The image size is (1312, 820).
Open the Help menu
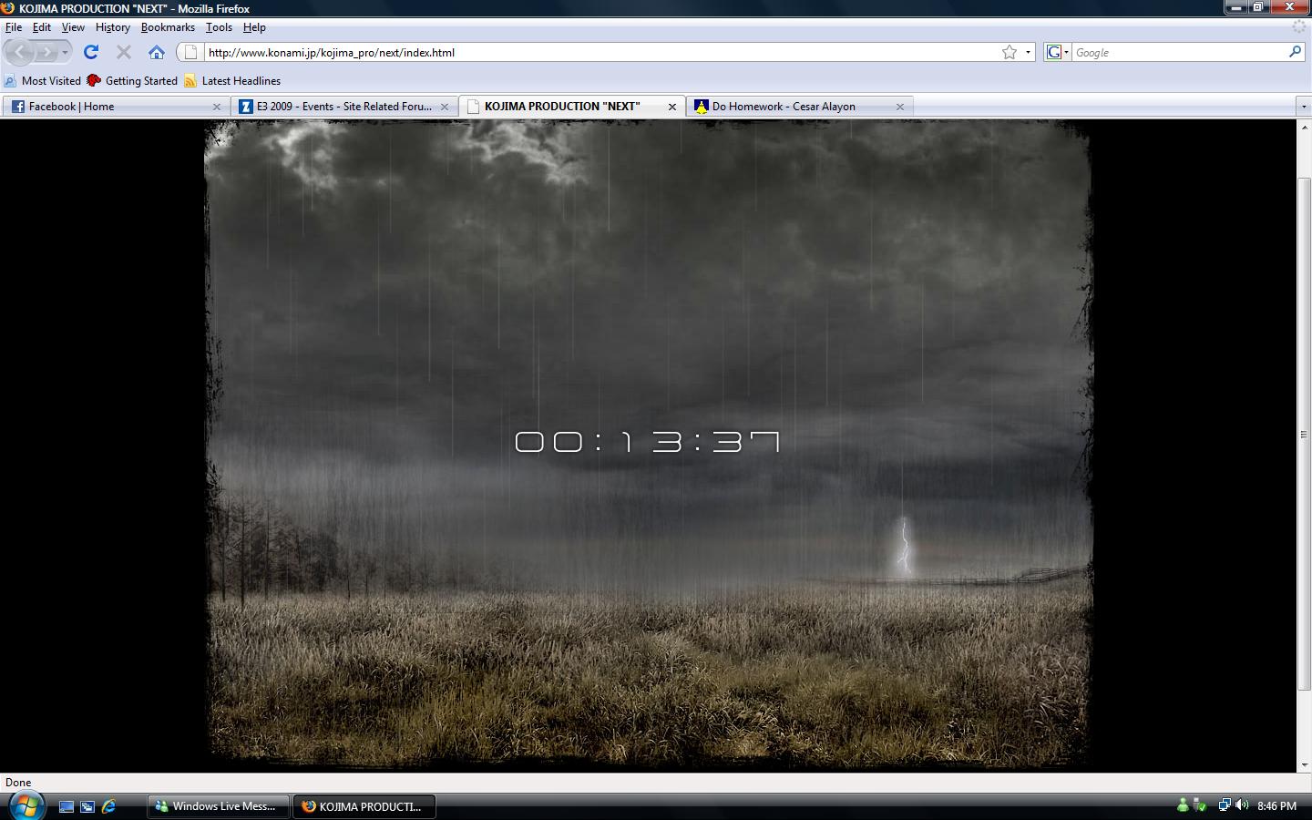pos(254,27)
